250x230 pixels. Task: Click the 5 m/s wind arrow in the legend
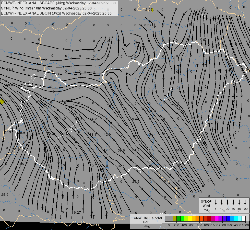(x=216, y=202)
